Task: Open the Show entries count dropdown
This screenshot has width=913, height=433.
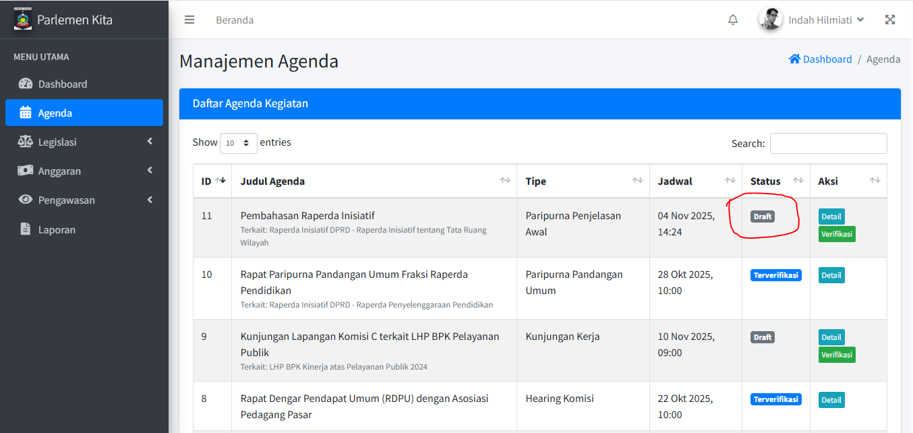Action: [238, 143]
